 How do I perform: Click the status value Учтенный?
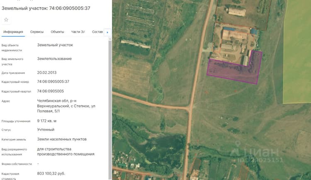pos(46,129)
